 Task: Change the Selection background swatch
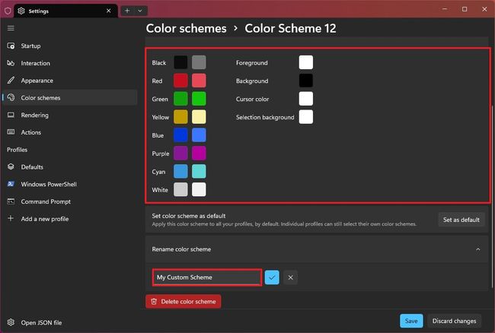[306, 117]
